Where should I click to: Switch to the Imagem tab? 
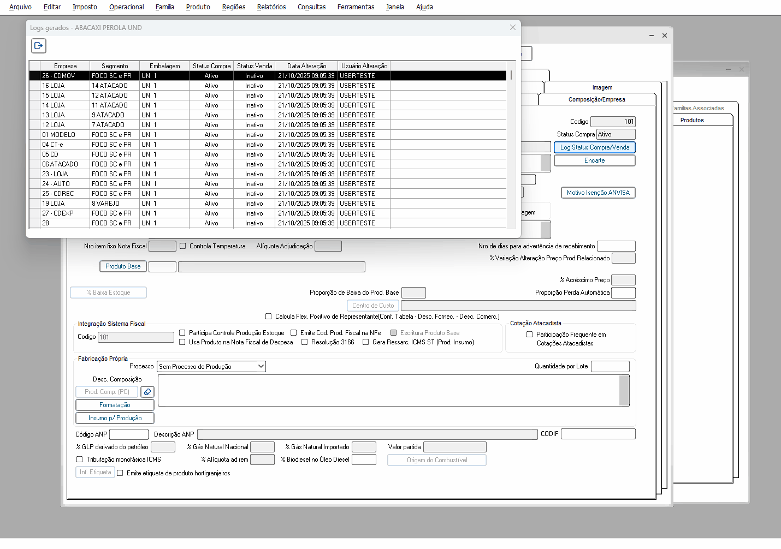pos(602,87)
